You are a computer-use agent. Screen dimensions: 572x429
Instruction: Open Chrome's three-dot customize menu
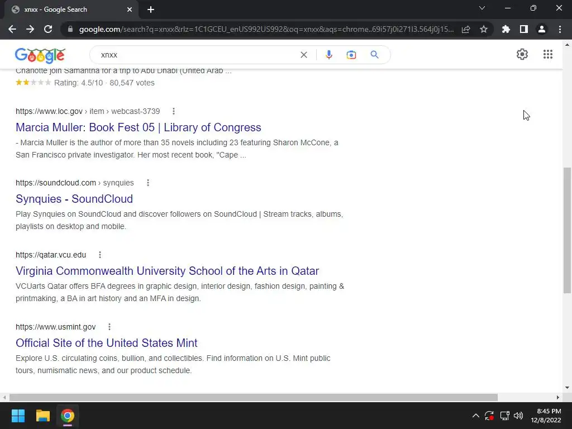(560, 29)
